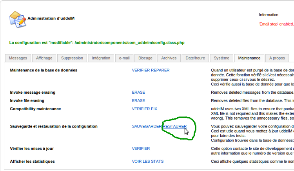
Task: Open the Affichage tab
Action: [x=44, y=58]
